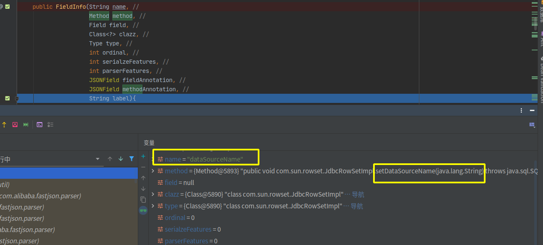The height and width of the screenshot is (245, 543).
Task: Expand the type variable node
Action: point(153,206)
